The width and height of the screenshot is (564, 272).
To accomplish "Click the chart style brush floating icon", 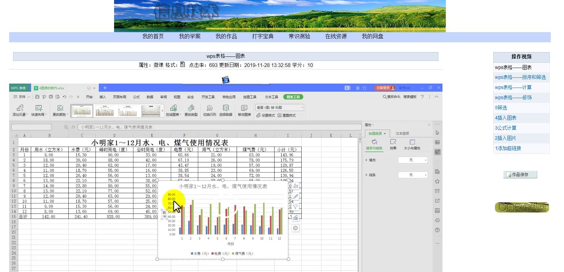I will [x=296, y=196].
